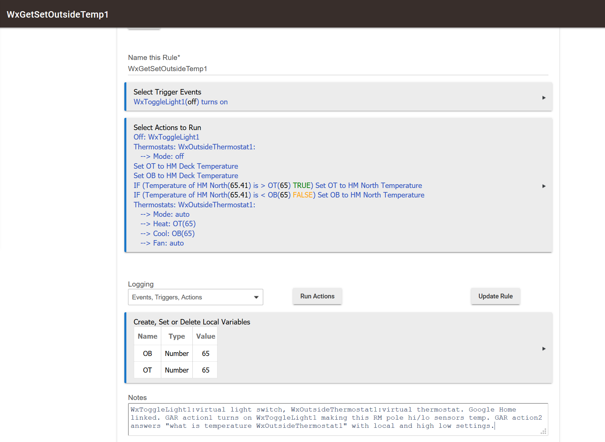605x442 pixels.
Task: Click the Type column header
Action: coord(177,336)
